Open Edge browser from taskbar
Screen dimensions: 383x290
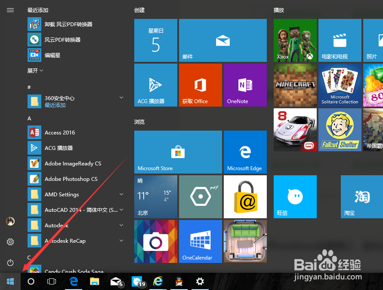(74, 281)
